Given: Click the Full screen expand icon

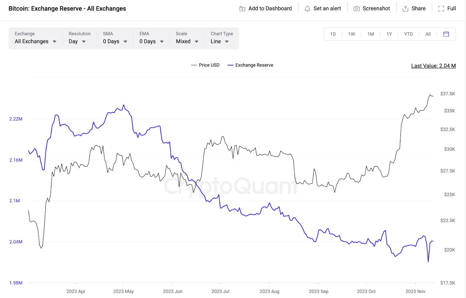Looking at the screenshot, I should pos(441,9).
